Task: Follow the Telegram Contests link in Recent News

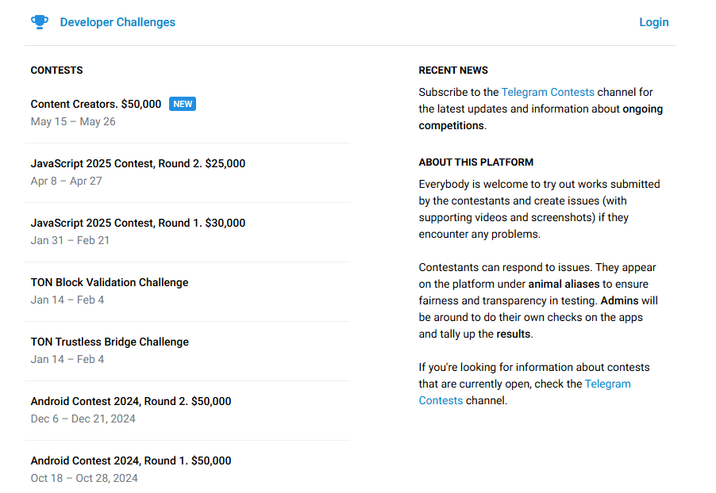Action: 548,92
